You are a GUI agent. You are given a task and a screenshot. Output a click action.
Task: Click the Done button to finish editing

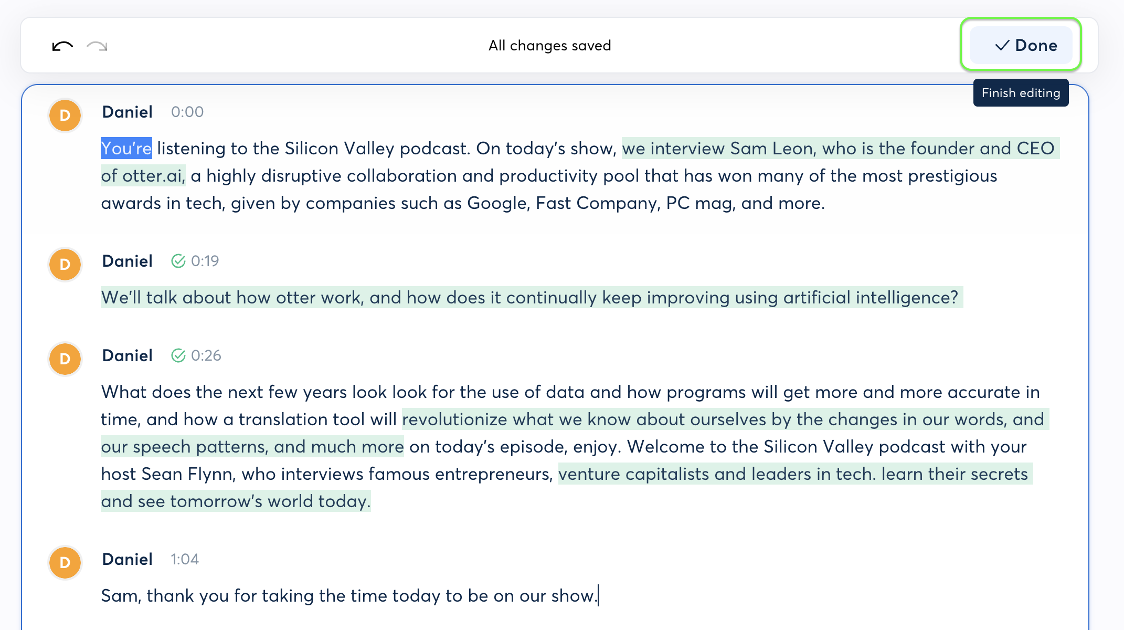click(1021, 45)
